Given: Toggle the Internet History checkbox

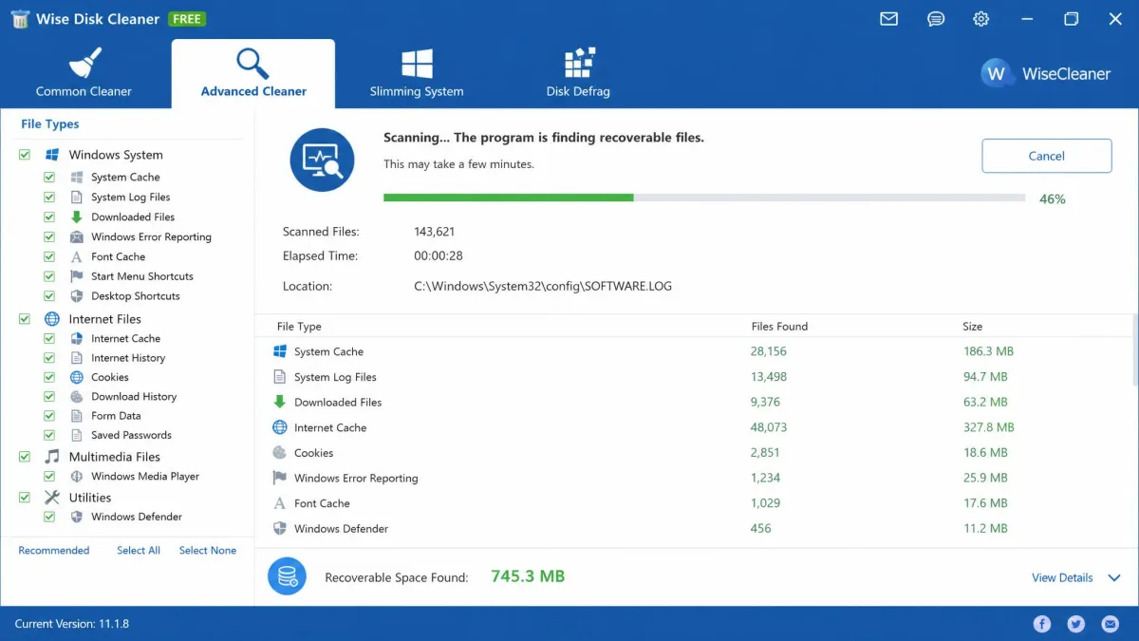Looking at the screenshot, I should pyautogui.click(x=49, y=358).
